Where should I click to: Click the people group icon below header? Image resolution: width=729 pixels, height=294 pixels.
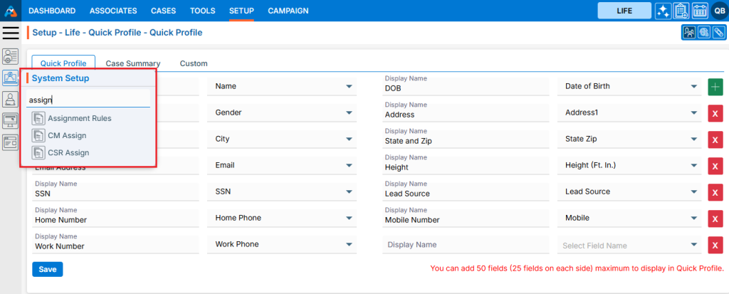coord(689,33)
